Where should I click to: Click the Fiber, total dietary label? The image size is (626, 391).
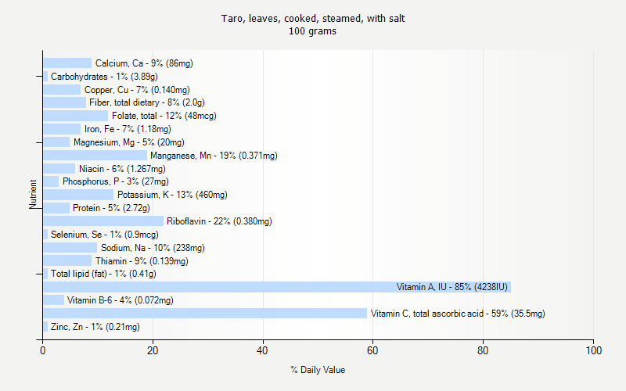pyautogui.click(x=147, y=102)
